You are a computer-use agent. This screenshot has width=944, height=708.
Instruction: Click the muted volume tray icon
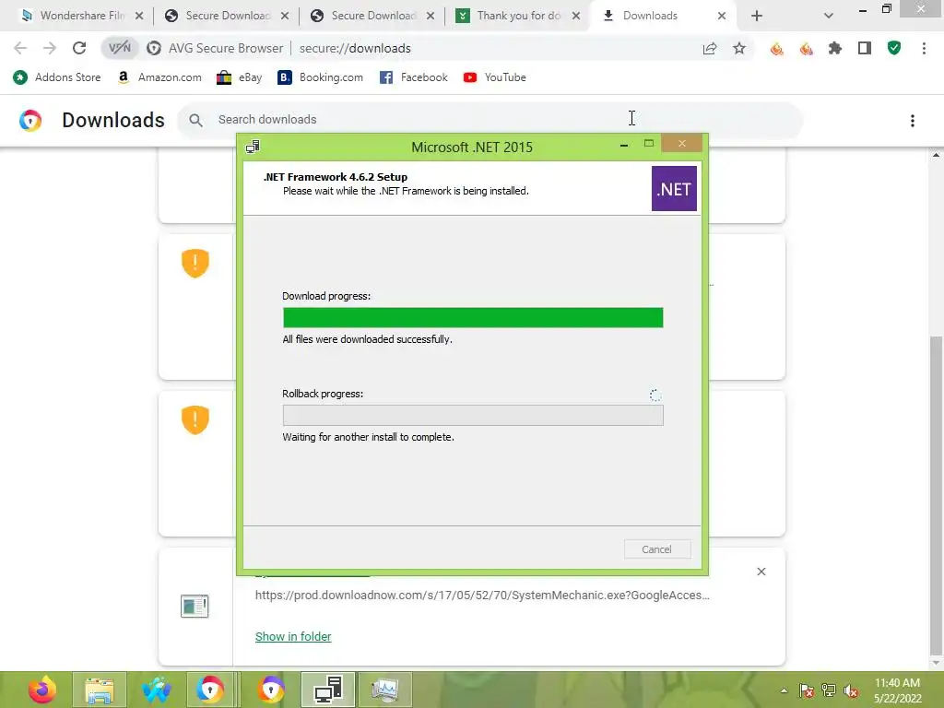coord(851,690)
